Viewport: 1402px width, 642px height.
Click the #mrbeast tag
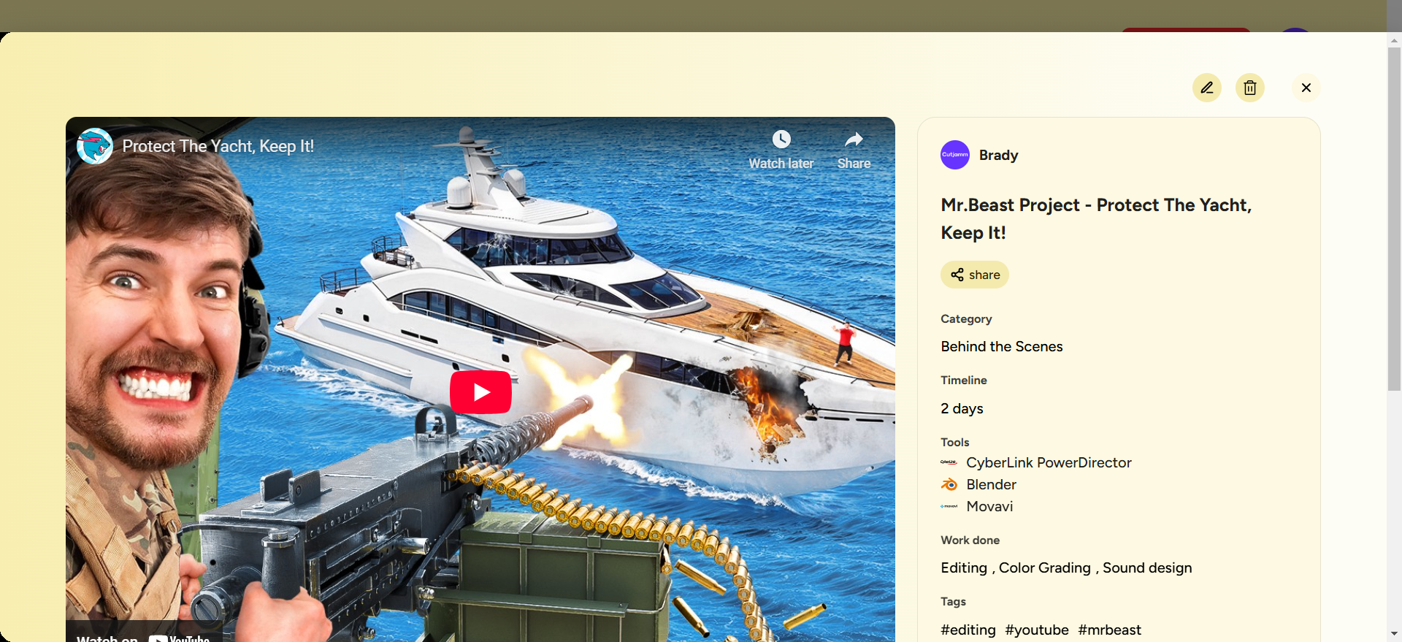pos(1109,630)
